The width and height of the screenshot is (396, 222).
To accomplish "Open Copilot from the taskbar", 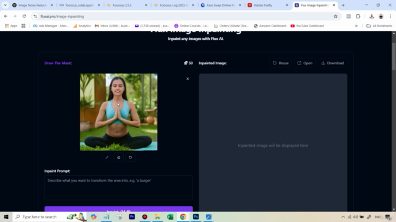I will click(x=93, y=216).
